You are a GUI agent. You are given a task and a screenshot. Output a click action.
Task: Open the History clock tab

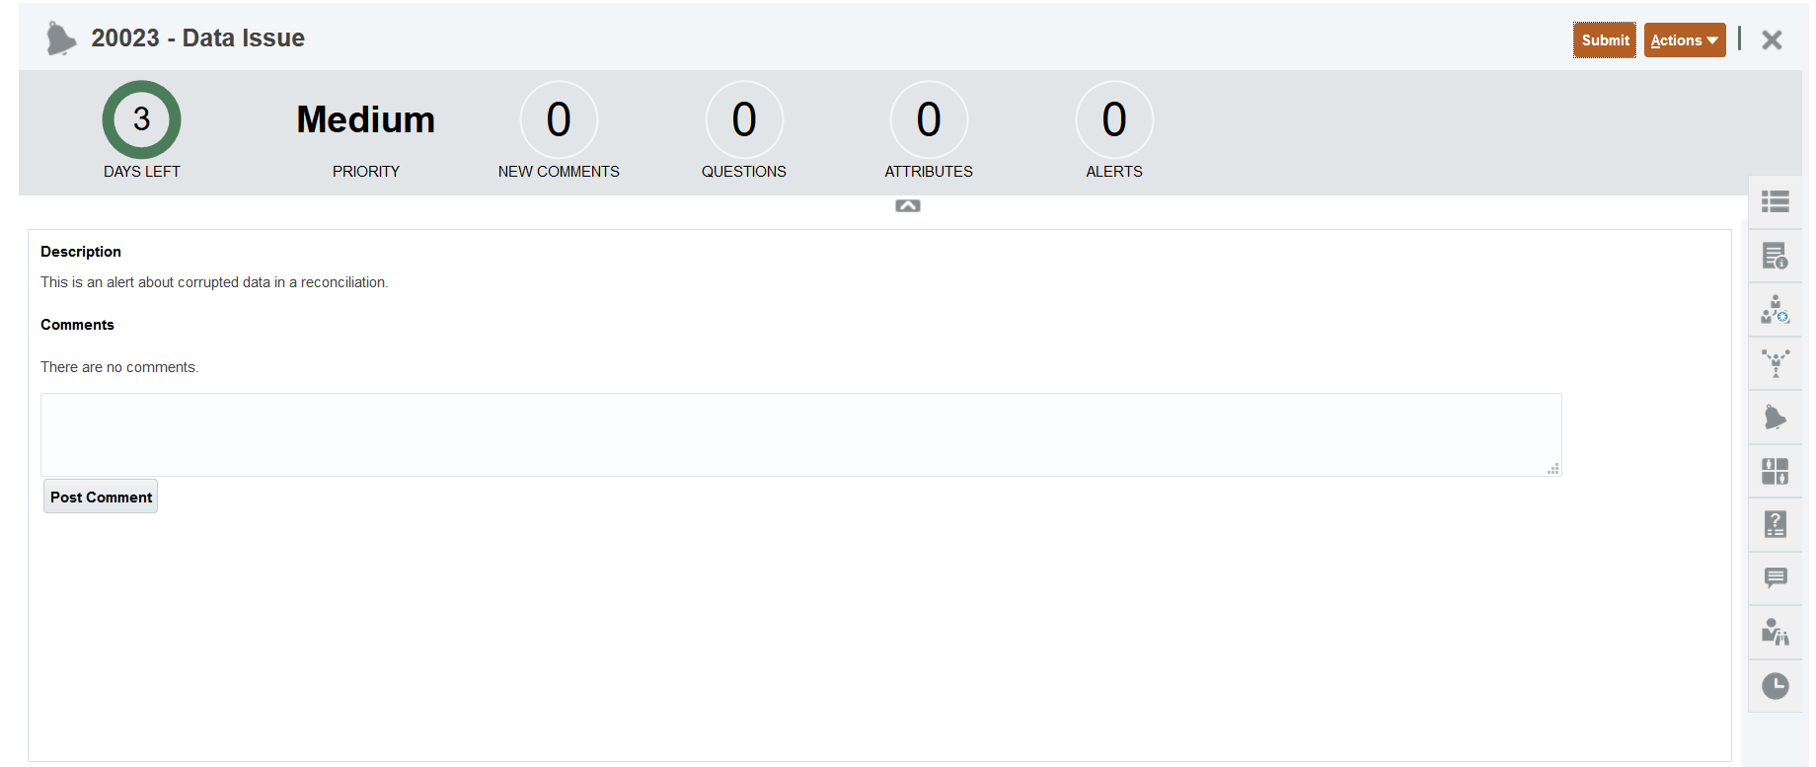coord(1775,686)
